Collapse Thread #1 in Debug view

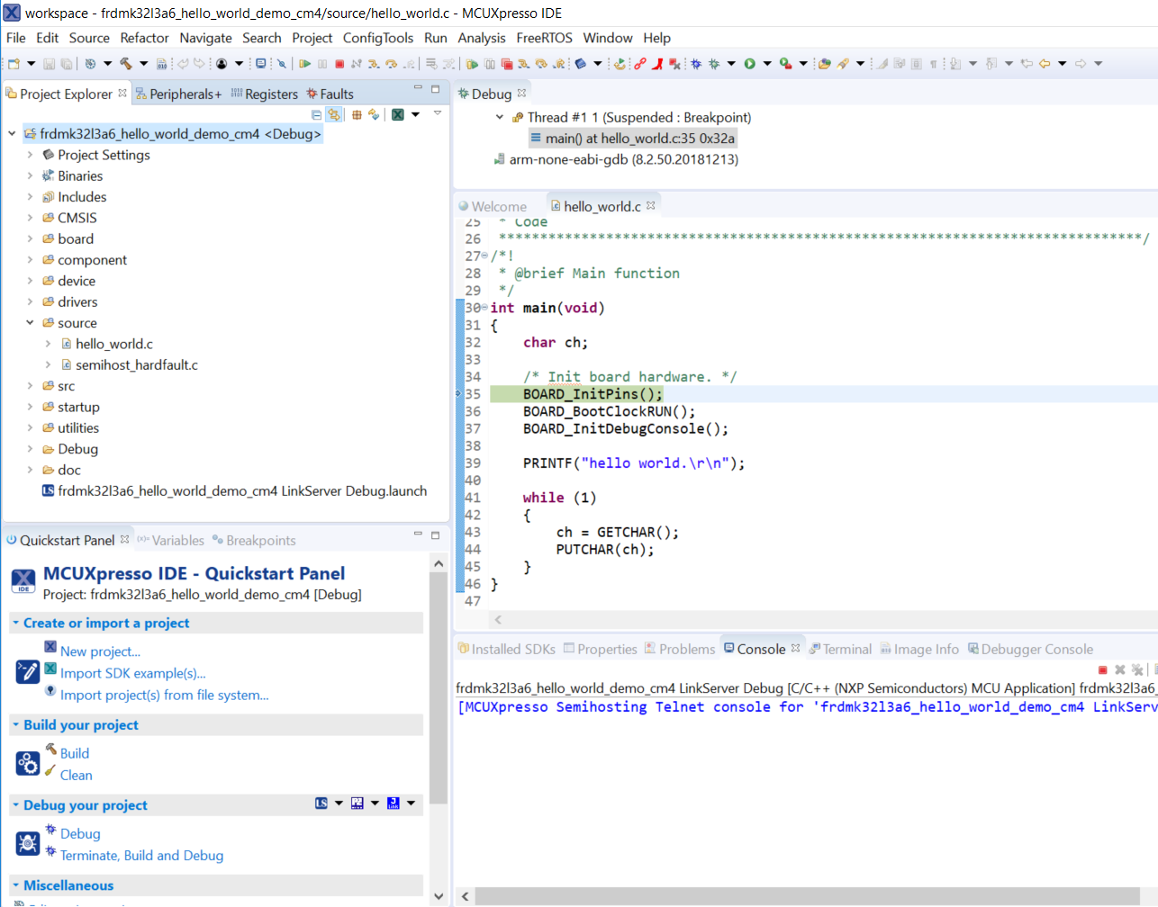click(x=500, y=117)
